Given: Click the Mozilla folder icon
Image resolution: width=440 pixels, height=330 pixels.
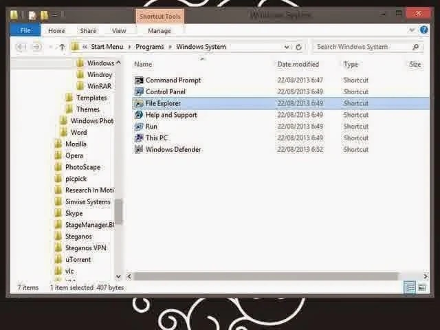Looking at the screenshot, I should coord(58,144).
